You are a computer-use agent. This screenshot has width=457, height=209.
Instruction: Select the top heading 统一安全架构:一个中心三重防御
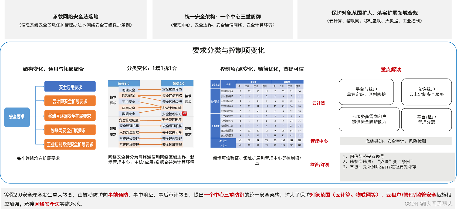pos(223,17)
